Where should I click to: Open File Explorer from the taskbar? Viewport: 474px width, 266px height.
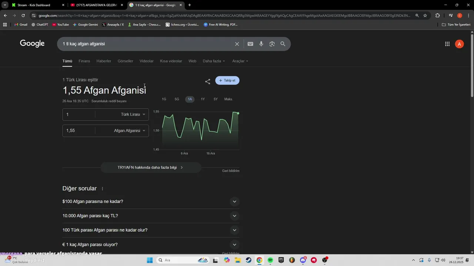point(238,260)
